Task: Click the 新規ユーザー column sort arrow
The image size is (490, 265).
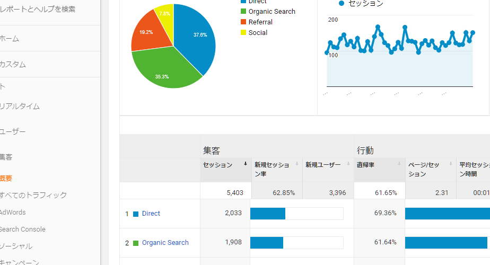Action: (347, 164)
